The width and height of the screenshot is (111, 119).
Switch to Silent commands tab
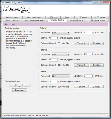click(x=34, y=17)
